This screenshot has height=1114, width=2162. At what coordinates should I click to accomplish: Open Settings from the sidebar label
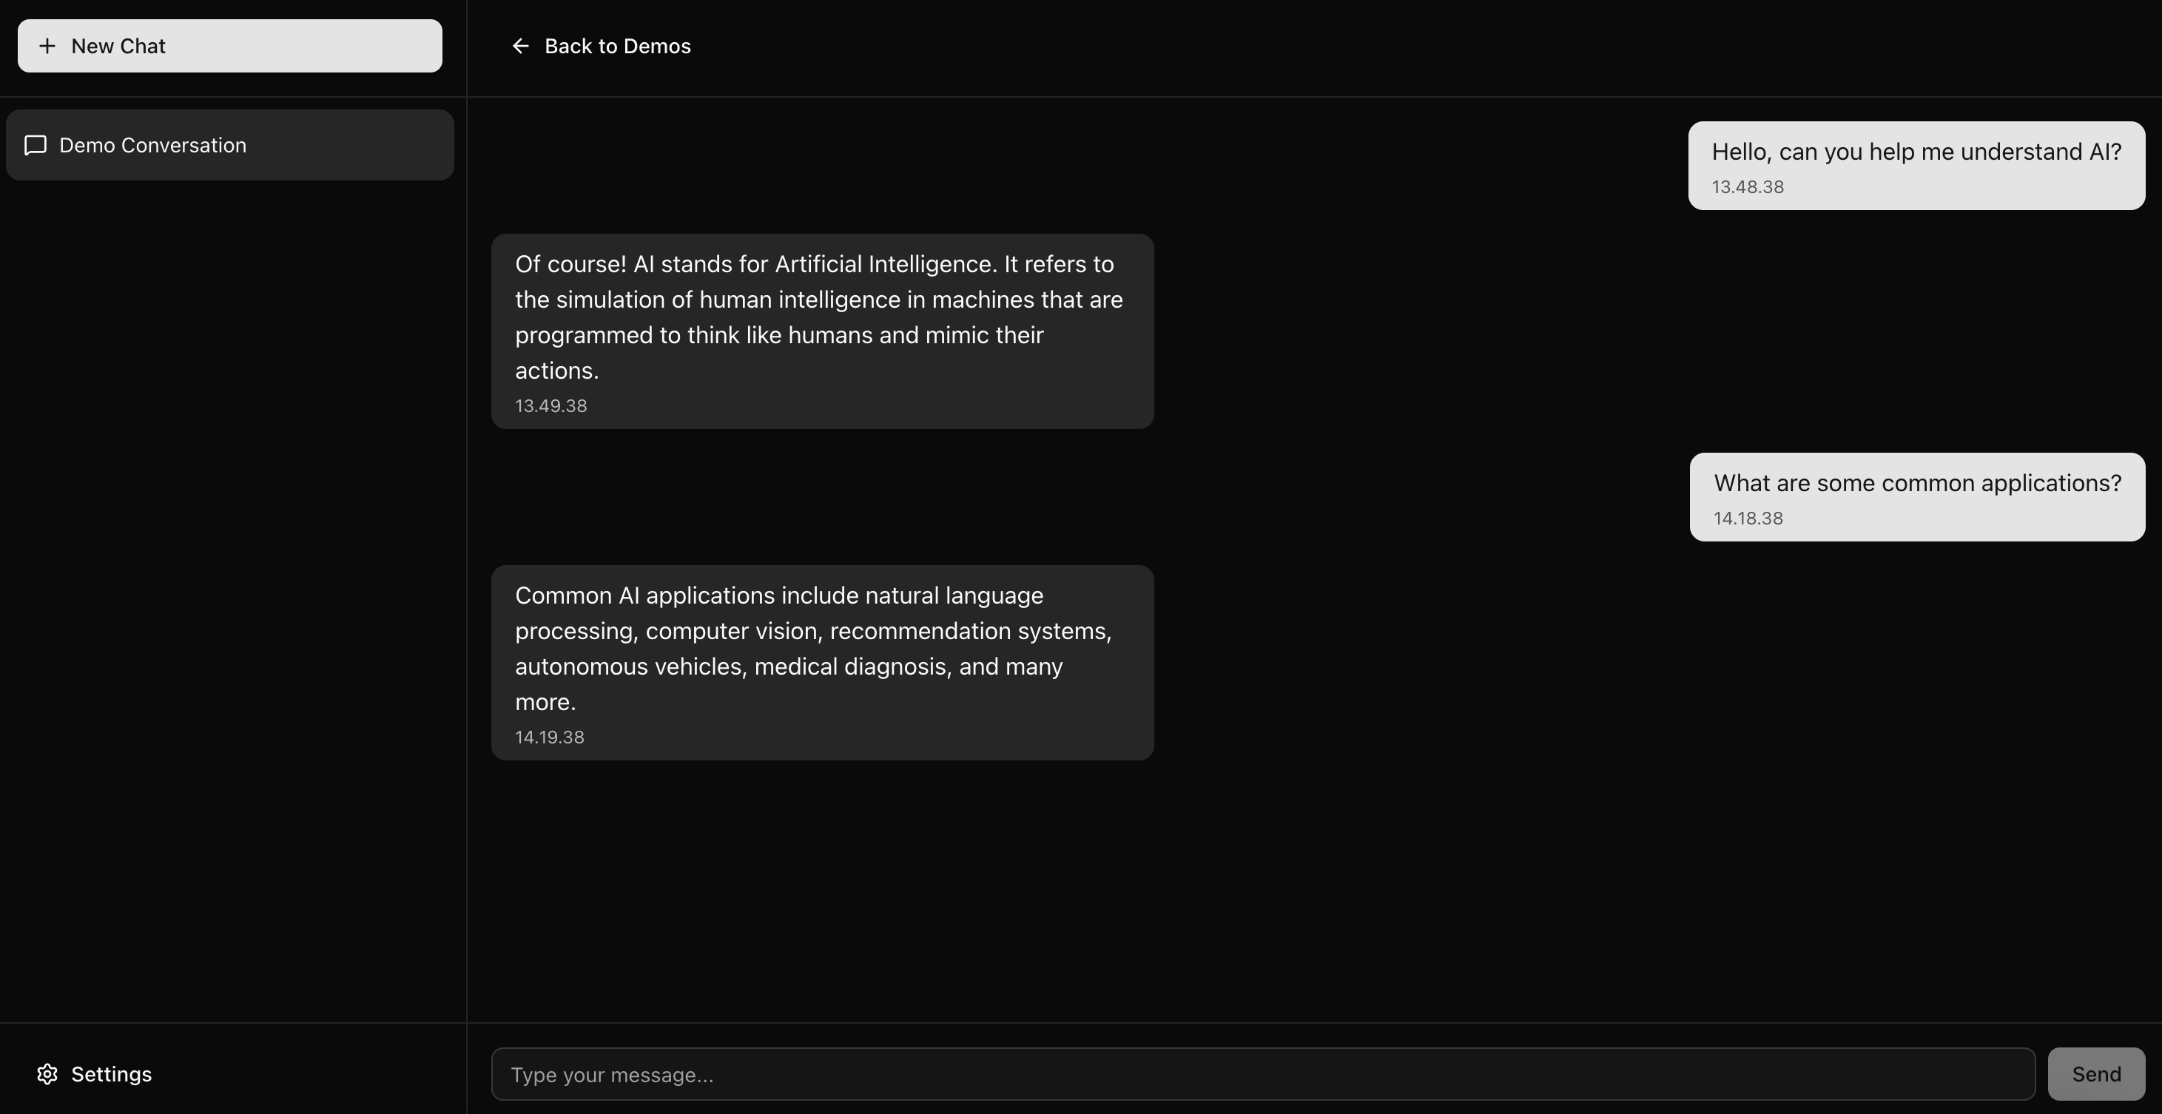111,1074
